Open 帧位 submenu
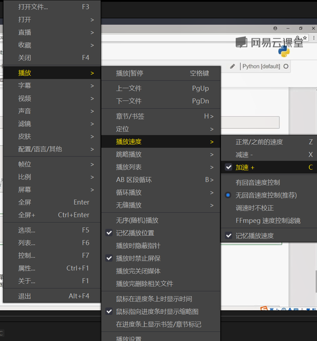 pyautogui.click(x=52, y=164)
